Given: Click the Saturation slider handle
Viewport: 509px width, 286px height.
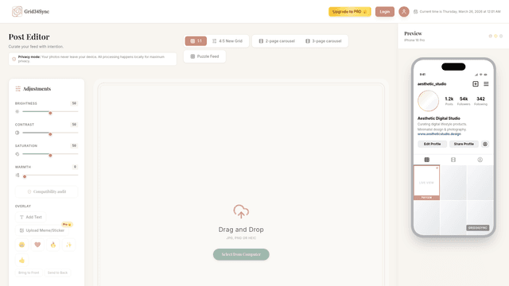Looking at the screenshot, I should click(50, 156).
